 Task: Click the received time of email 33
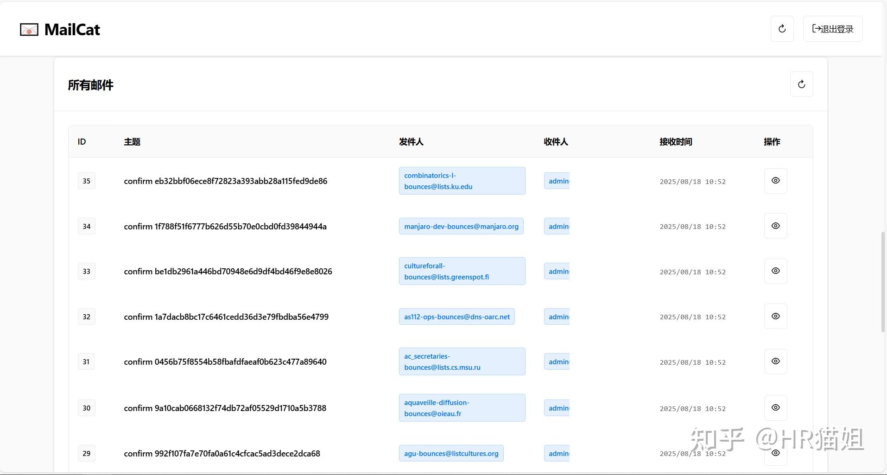tap(693, 272)
